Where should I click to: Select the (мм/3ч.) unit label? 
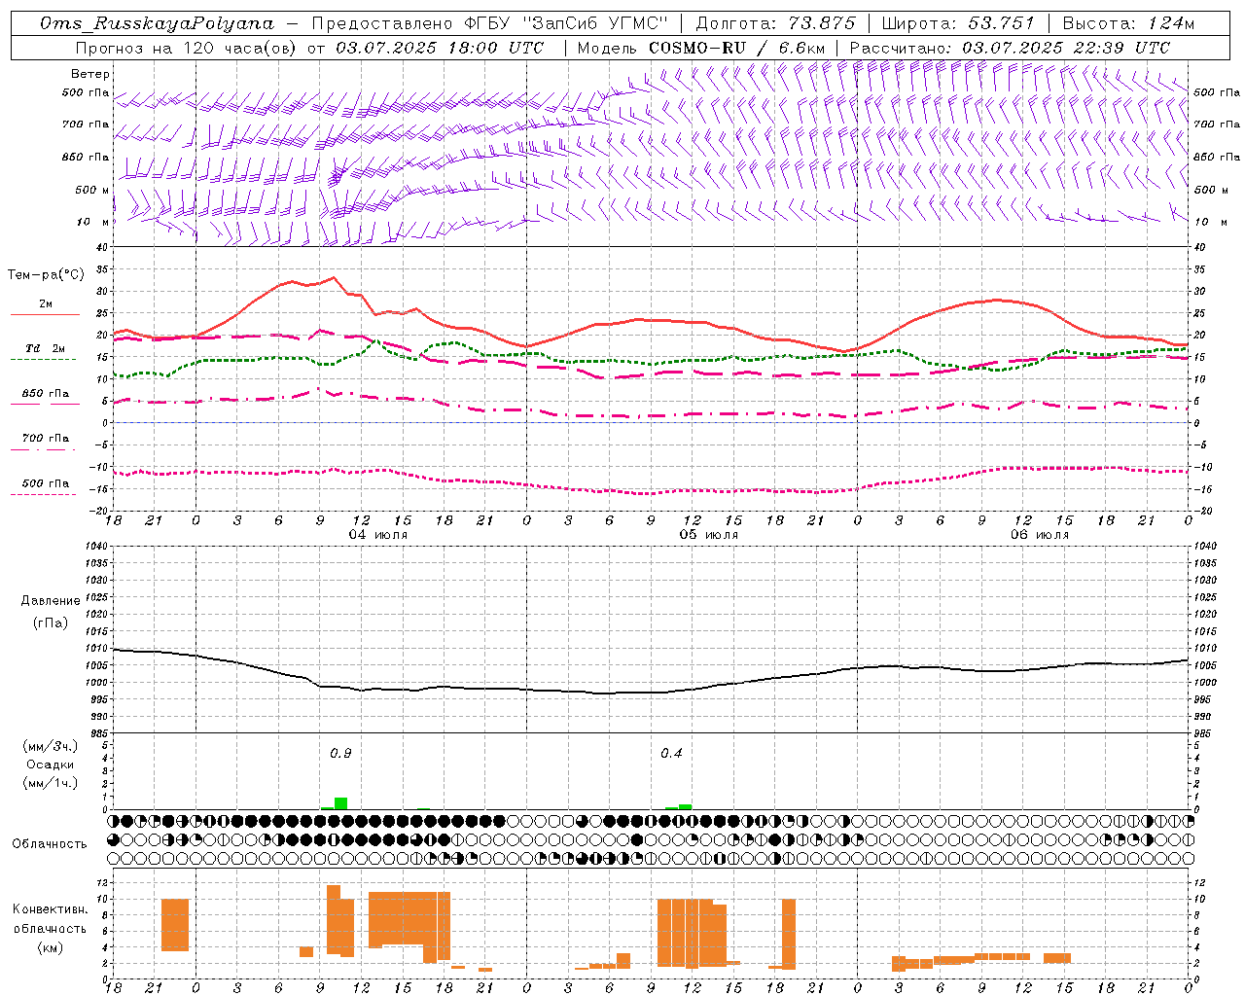(x=51, y=746)
